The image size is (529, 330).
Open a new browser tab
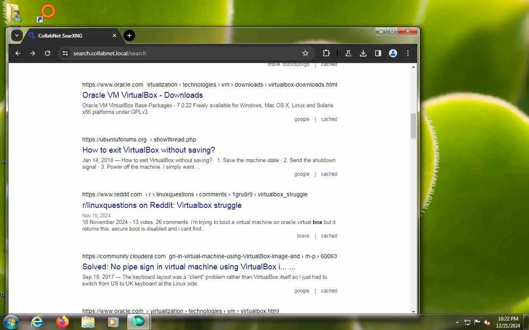click(x=129, y=35)
